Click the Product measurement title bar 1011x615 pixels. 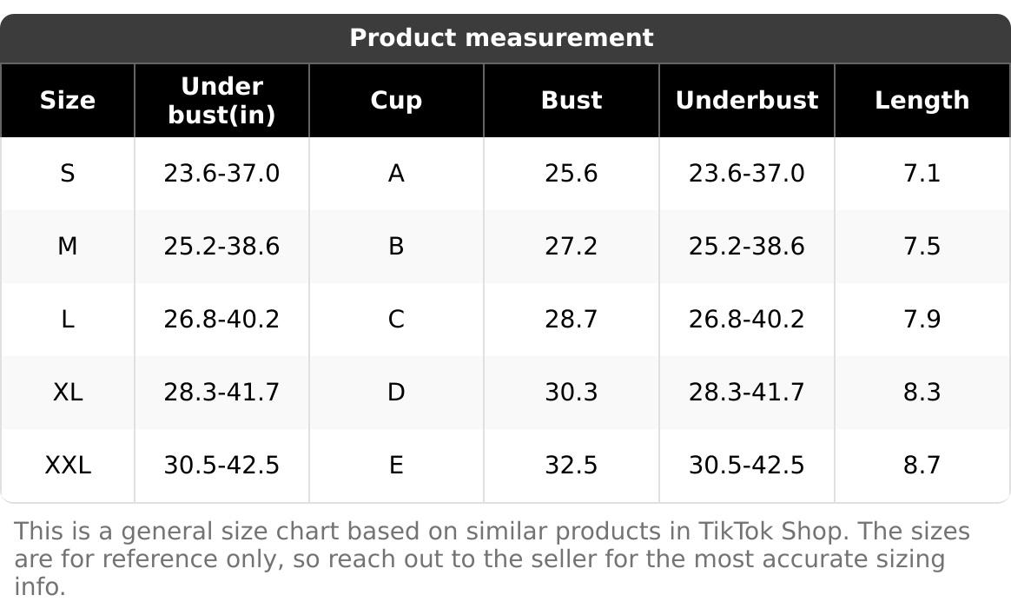pyautogui.click(x=501, y=38)
